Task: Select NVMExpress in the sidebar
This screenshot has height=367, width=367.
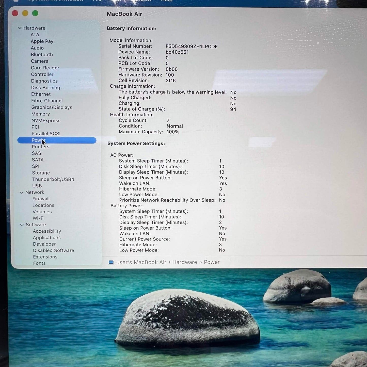Action: pyautogui.click(x=46, y=120)
